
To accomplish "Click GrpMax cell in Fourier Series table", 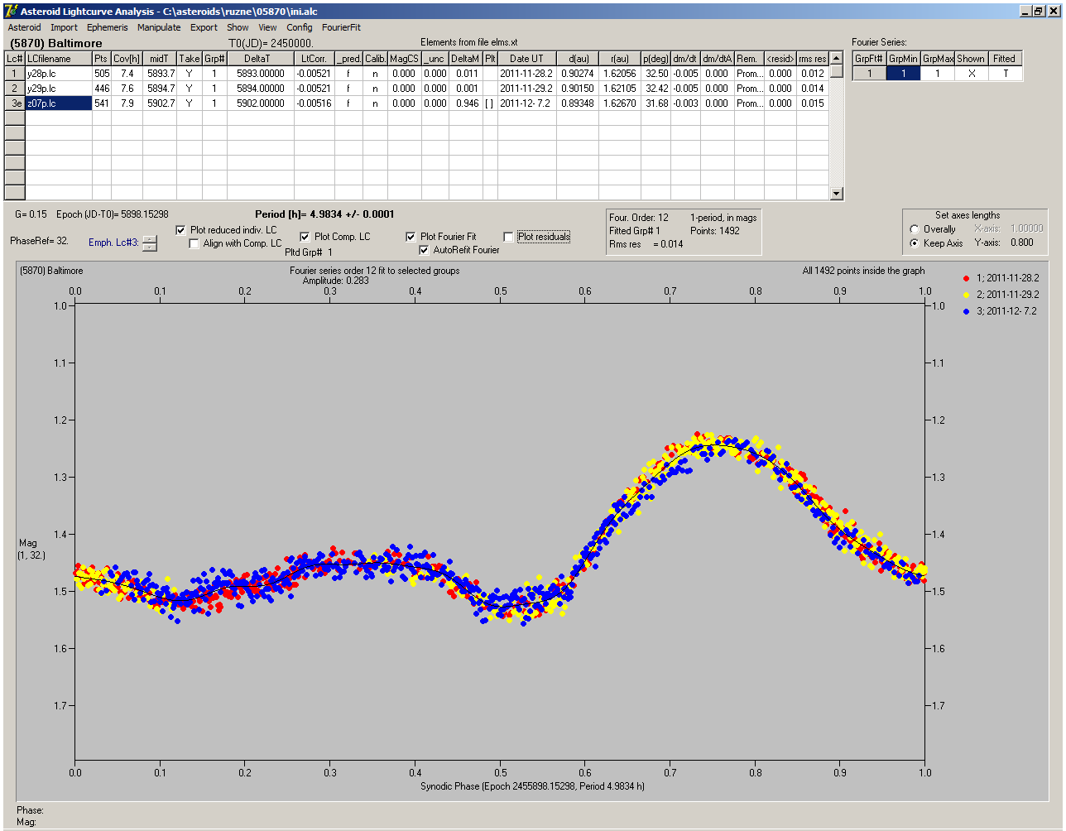I will pos(937,74).
